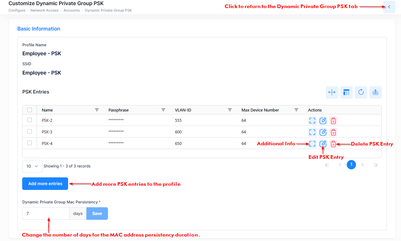Open the VLAN-ID column filter menu
Image resolution: width=401 pixels, height=241 pixels.
pos(230,110)
